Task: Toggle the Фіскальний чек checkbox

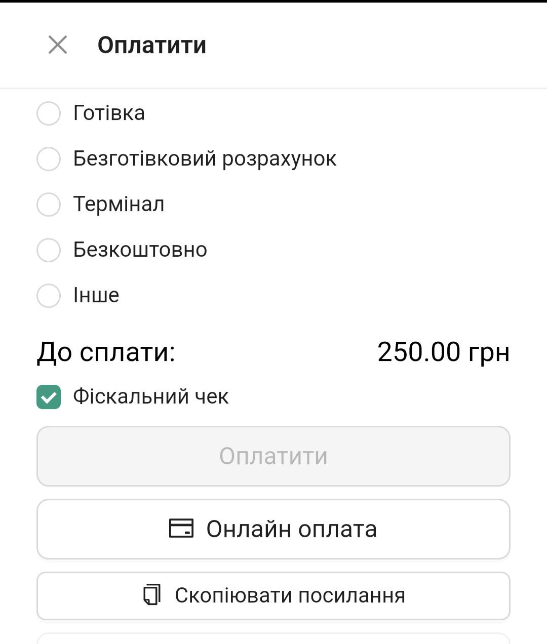Action: point(49,397)
